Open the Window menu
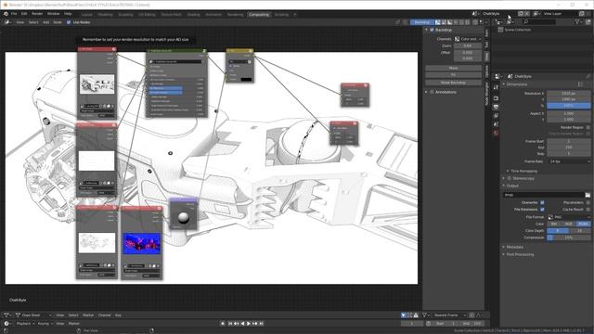 [54, 14]
